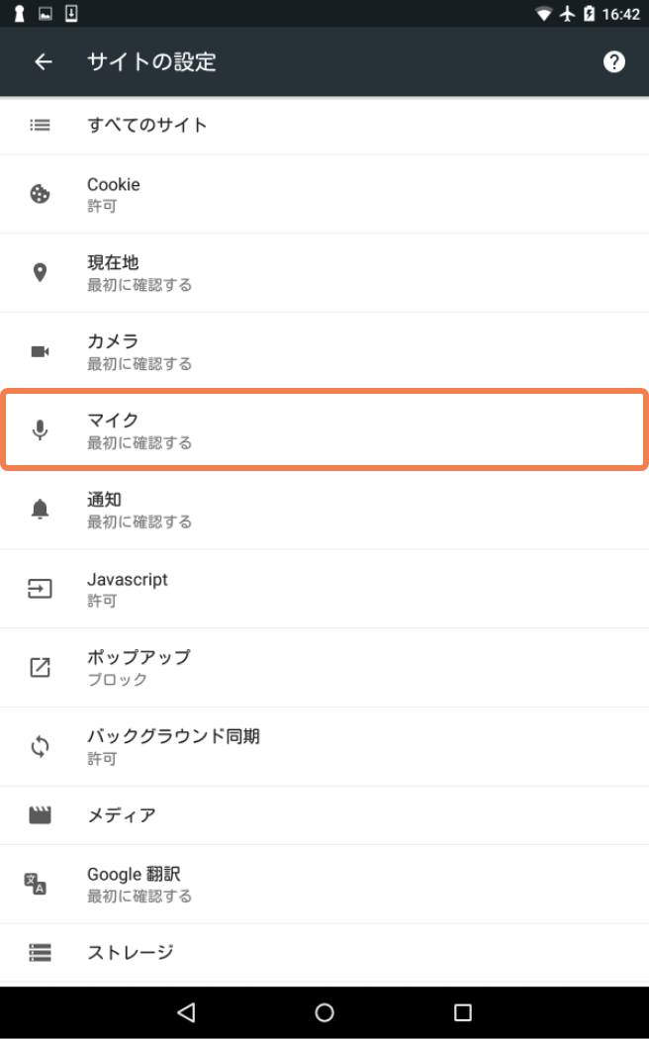The height and width of the screenshot is (1039, 649).
Task: Tap the location pin icon
Action: [40, 272]
